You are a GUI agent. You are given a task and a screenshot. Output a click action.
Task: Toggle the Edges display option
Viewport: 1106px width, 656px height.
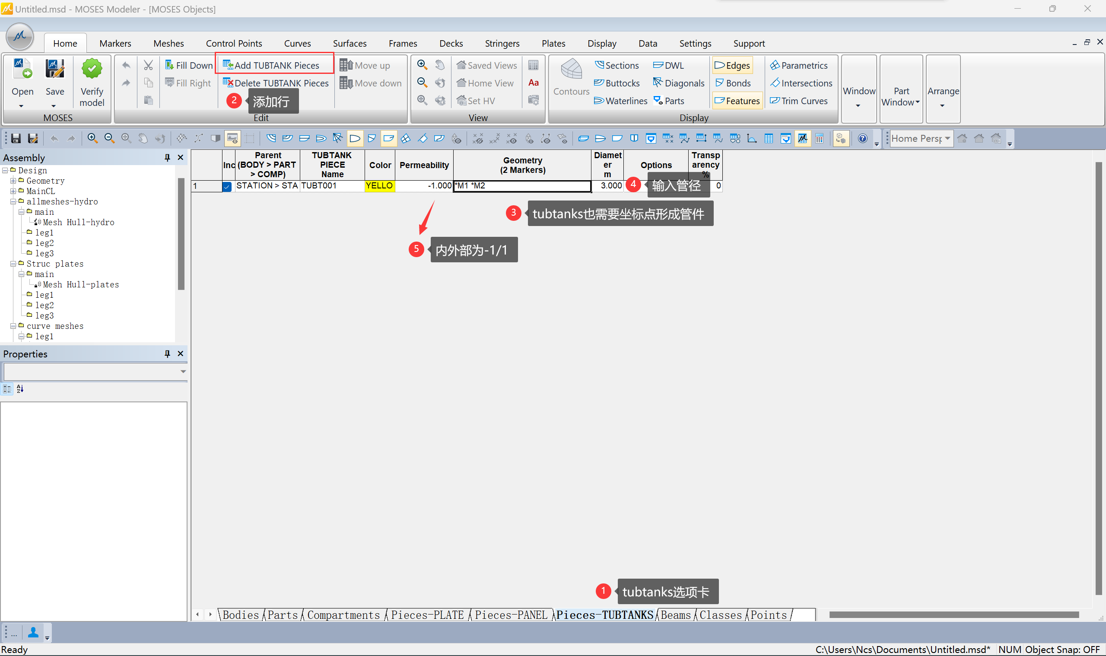[x=732, y=65]
